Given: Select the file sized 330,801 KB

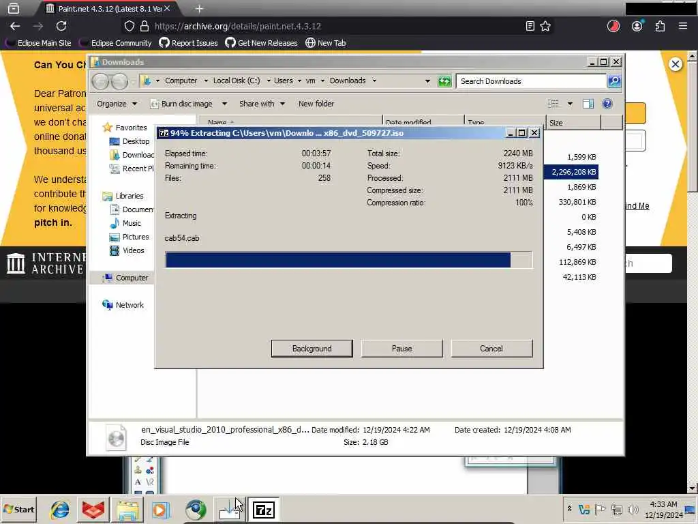Looking at the screenshot, I should pos(577,202).
